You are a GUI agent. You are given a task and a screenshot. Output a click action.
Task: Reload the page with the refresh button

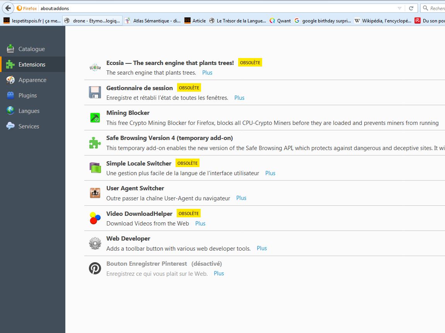point(411,8)
